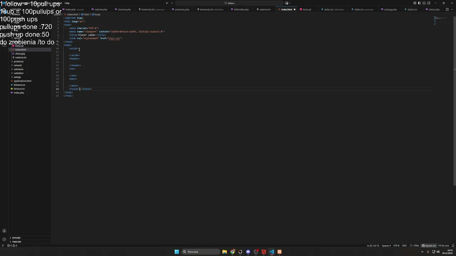Show errors and warnings in status bar
The image size is (456, 256).
point(12,246)
